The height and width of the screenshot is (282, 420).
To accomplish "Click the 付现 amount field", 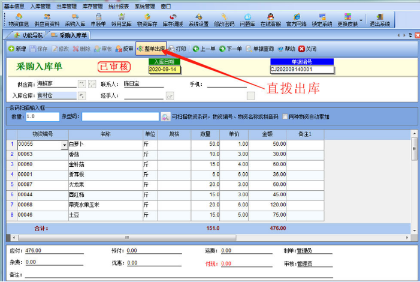I will pyautogui.click(x=246, y=264).
